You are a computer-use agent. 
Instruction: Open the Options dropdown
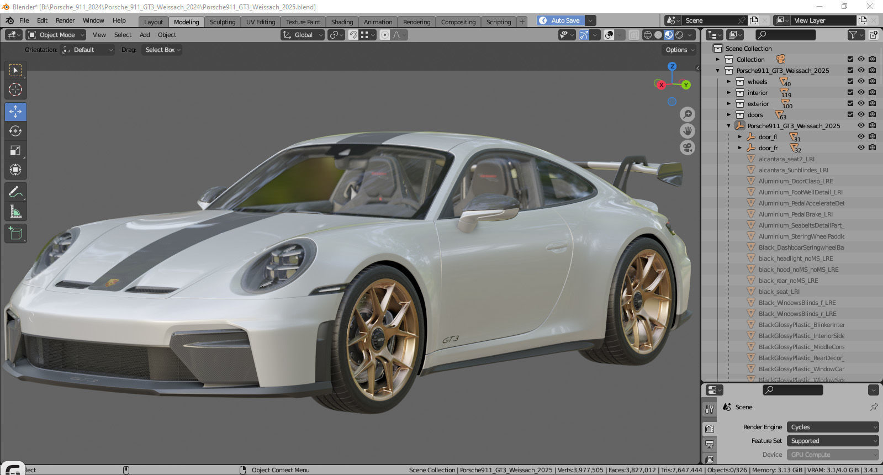point(680,50)
